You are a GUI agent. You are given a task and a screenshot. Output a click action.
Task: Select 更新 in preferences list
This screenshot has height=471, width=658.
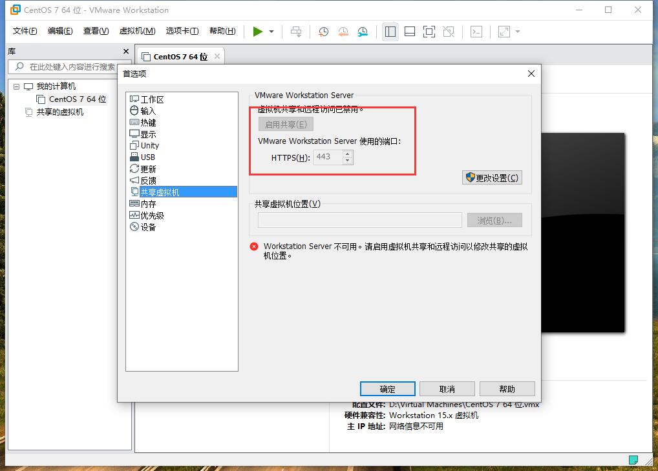[x=148, y=169]
